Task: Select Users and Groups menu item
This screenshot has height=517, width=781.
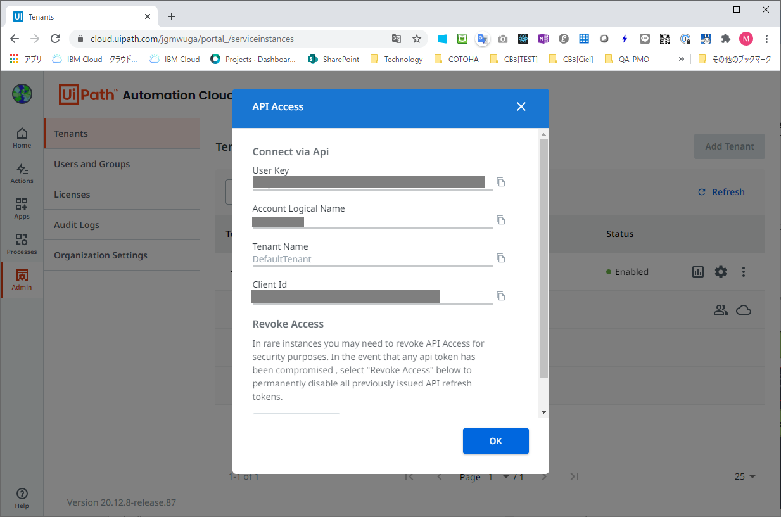Action: (x=92, y=164)
